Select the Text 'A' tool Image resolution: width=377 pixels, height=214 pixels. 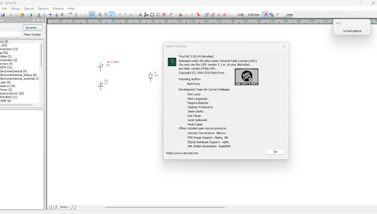click(x=140, y=15)
